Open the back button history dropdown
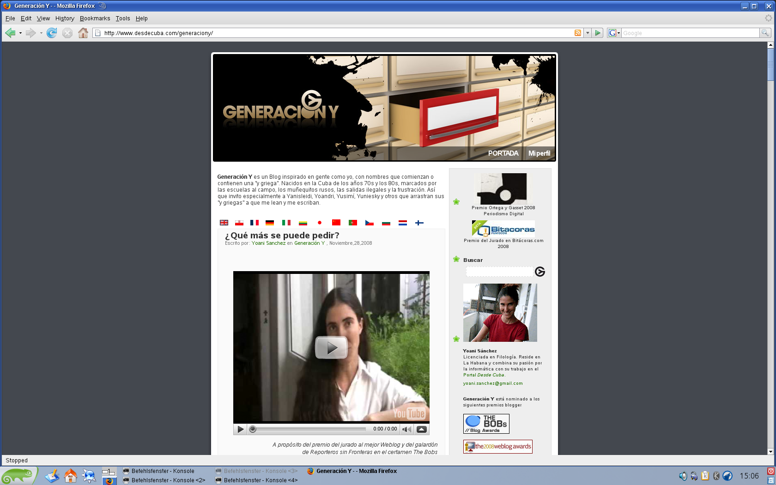 pos(20,33)
